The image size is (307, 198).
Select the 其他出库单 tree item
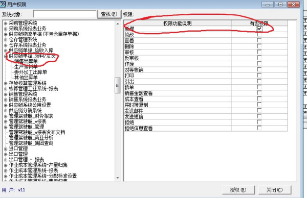[26, 78]
